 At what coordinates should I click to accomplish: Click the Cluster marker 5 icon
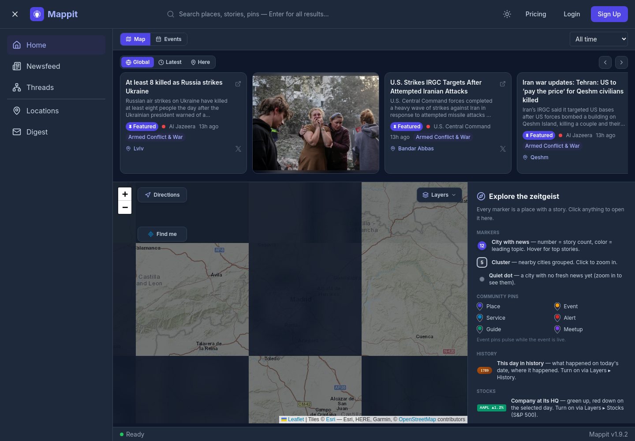[482, 262]
